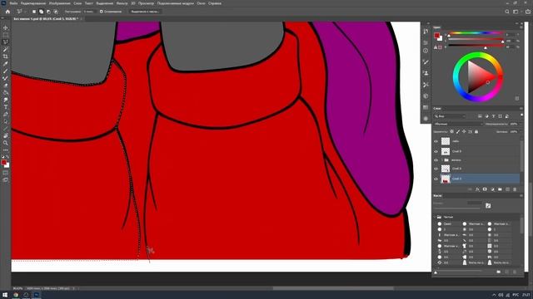Select the Eyedropper tool

tap(6, 64)
